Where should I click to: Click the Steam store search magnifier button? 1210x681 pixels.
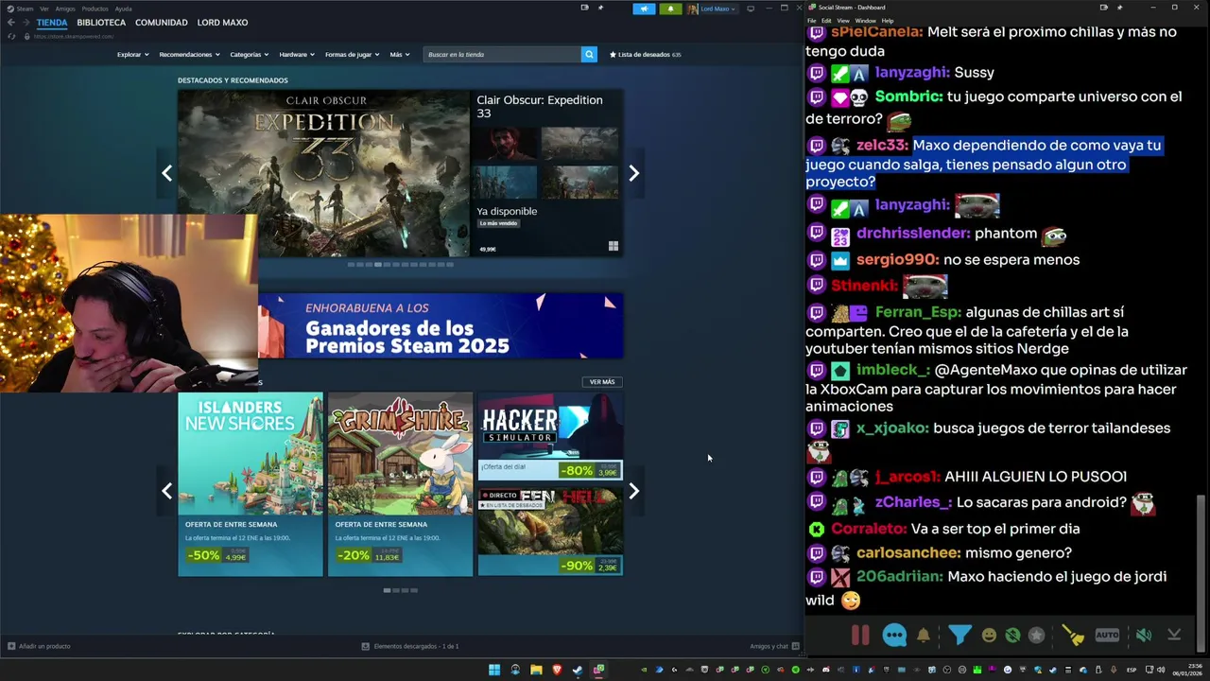(589, 55)
